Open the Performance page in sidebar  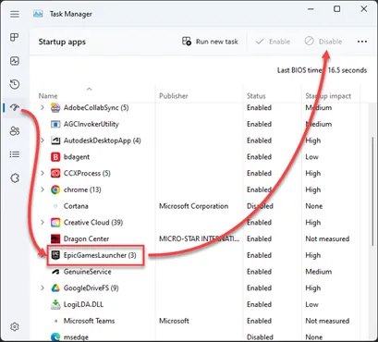(x=15, y=61)
